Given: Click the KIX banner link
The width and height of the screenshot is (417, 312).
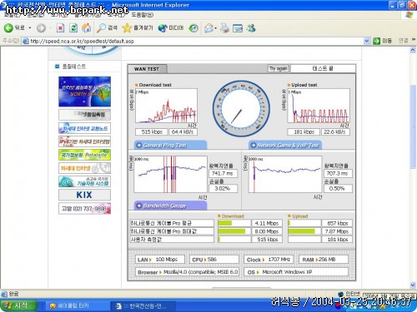Looking at the screenshot, I should pos(84,195).
